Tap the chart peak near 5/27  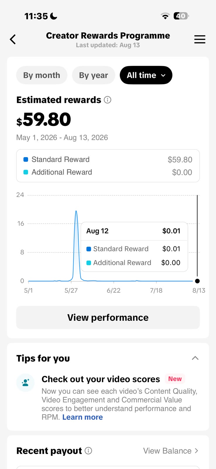pyautogui.click(x=76, y=211)
